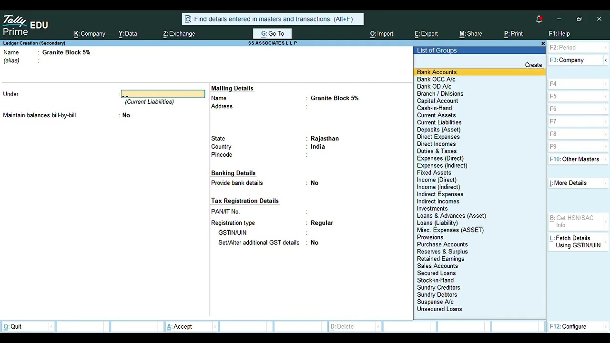Click F3: Company side button
This screenshot has width=610, height=343.
tap(575, 61)
